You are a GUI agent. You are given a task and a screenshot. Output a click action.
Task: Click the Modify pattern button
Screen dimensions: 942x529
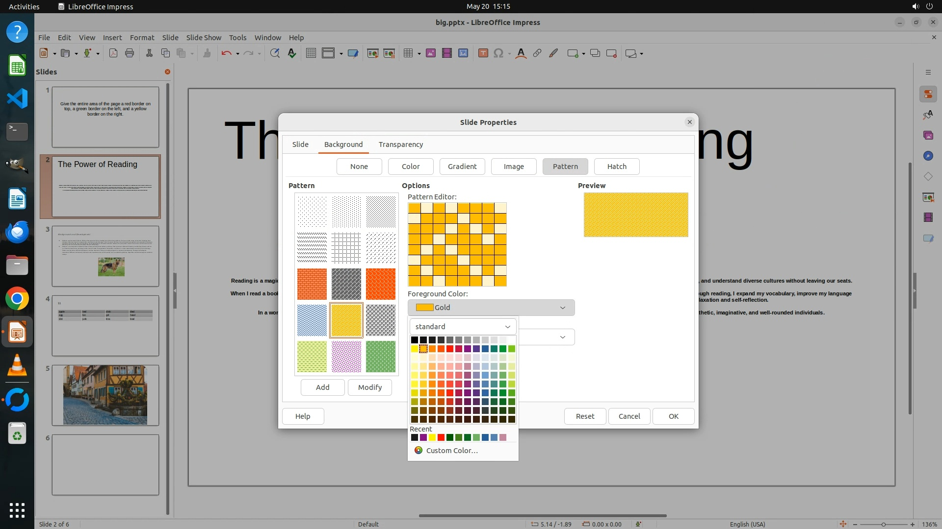(369, 387)
